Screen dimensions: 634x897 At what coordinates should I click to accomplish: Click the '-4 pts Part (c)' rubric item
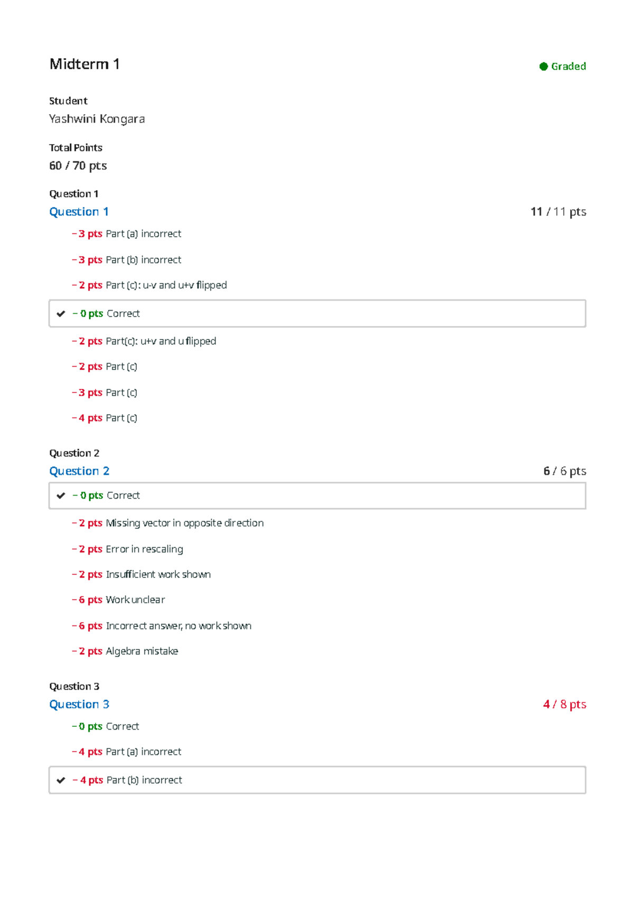pos(105,418)
